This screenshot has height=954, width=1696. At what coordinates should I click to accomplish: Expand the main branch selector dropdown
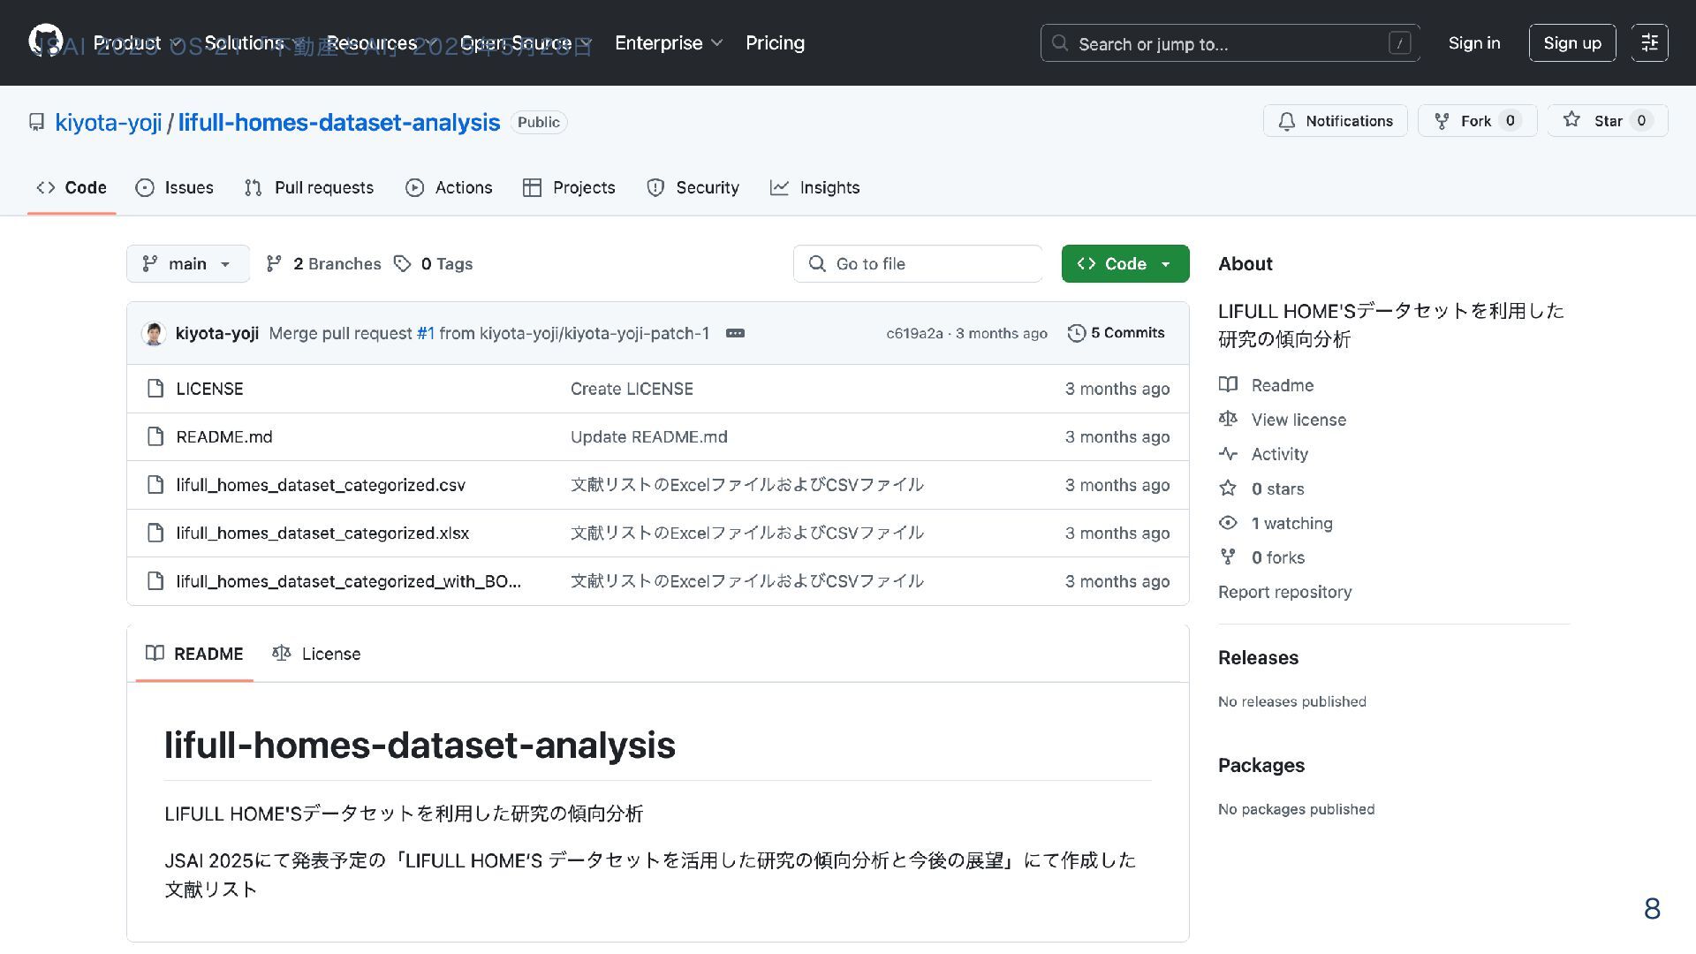coord(188,264)
